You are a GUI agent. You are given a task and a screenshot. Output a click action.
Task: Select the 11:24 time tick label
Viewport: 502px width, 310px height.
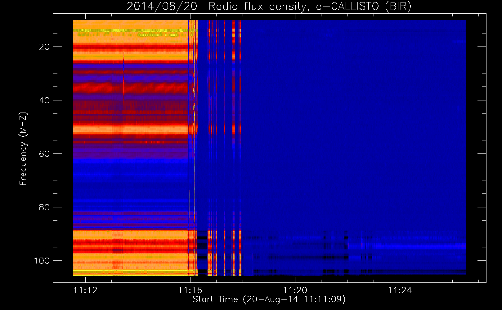[x=400, y=290]
